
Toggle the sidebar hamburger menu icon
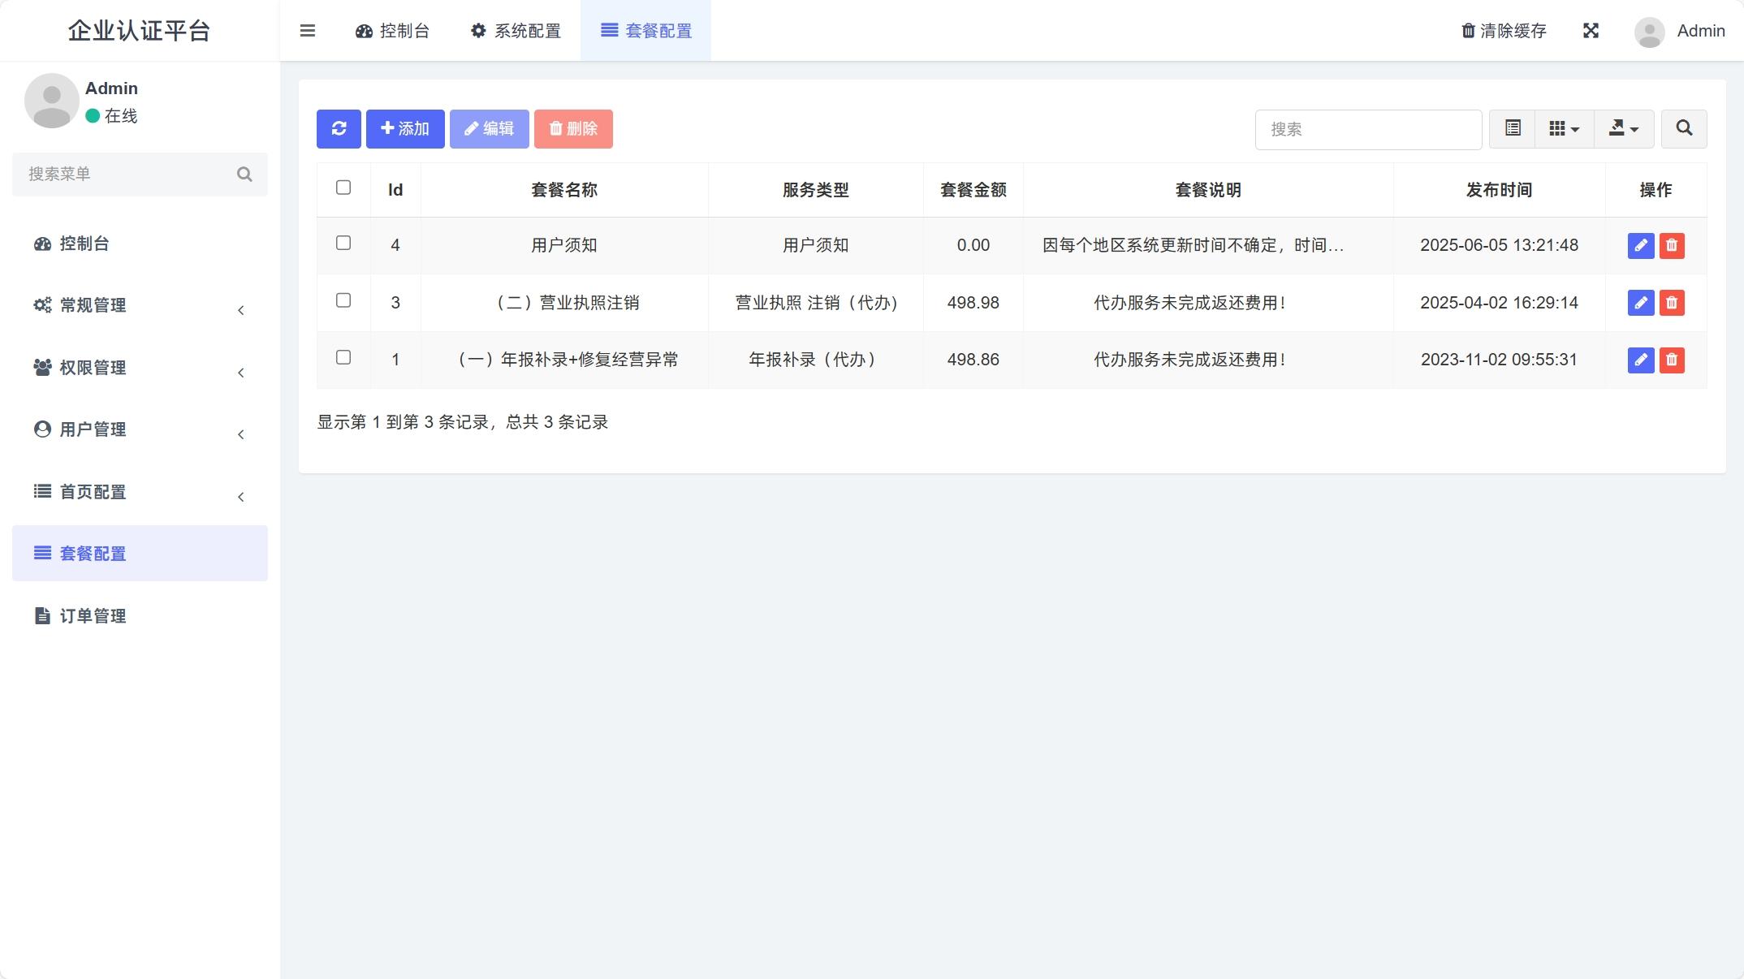(x=307, y=31)
